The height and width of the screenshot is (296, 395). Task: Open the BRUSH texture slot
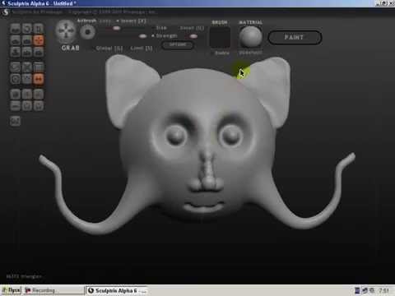[x=220, y=37]
